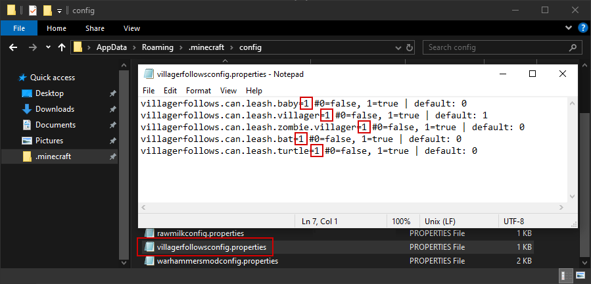Switch to details view layout
This screenshot has width=591, height=284.
click(566, 275)
